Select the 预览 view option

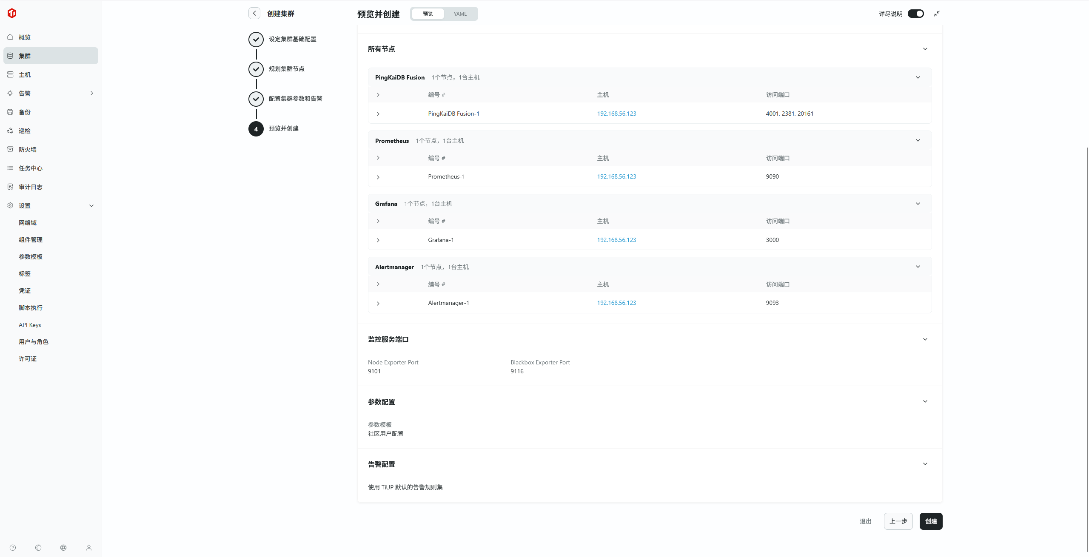(x=428, y=14)
